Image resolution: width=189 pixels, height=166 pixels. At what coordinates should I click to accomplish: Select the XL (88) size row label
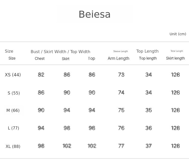13,146
